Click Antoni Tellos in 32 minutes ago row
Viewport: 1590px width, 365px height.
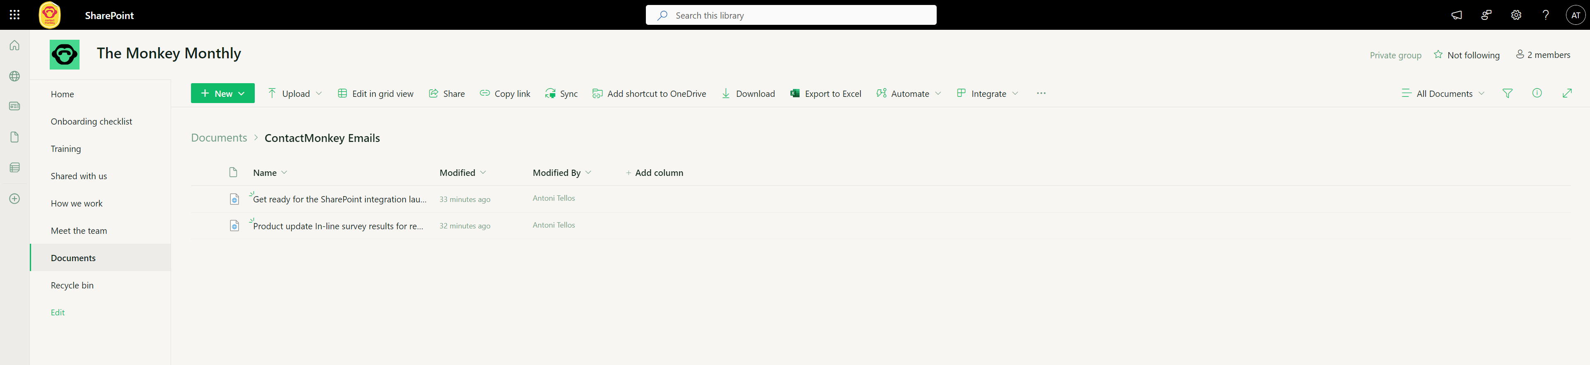553,225
